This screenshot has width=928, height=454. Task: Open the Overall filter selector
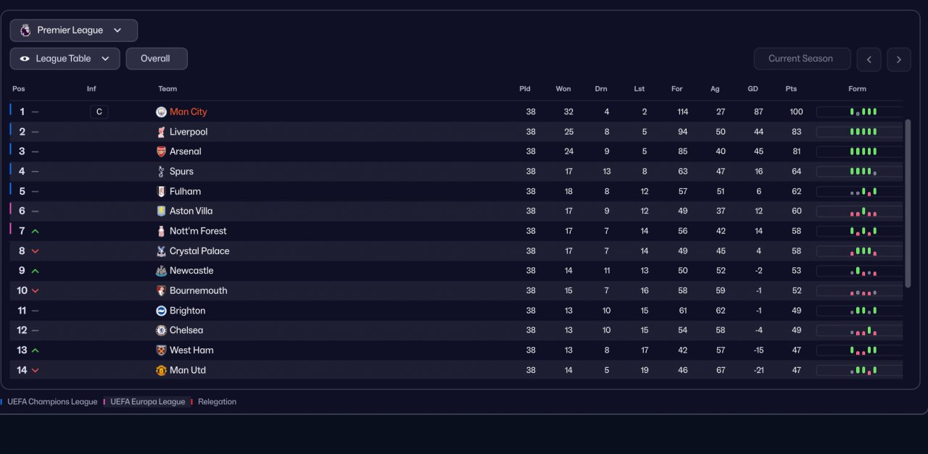(x=157, y=59)
